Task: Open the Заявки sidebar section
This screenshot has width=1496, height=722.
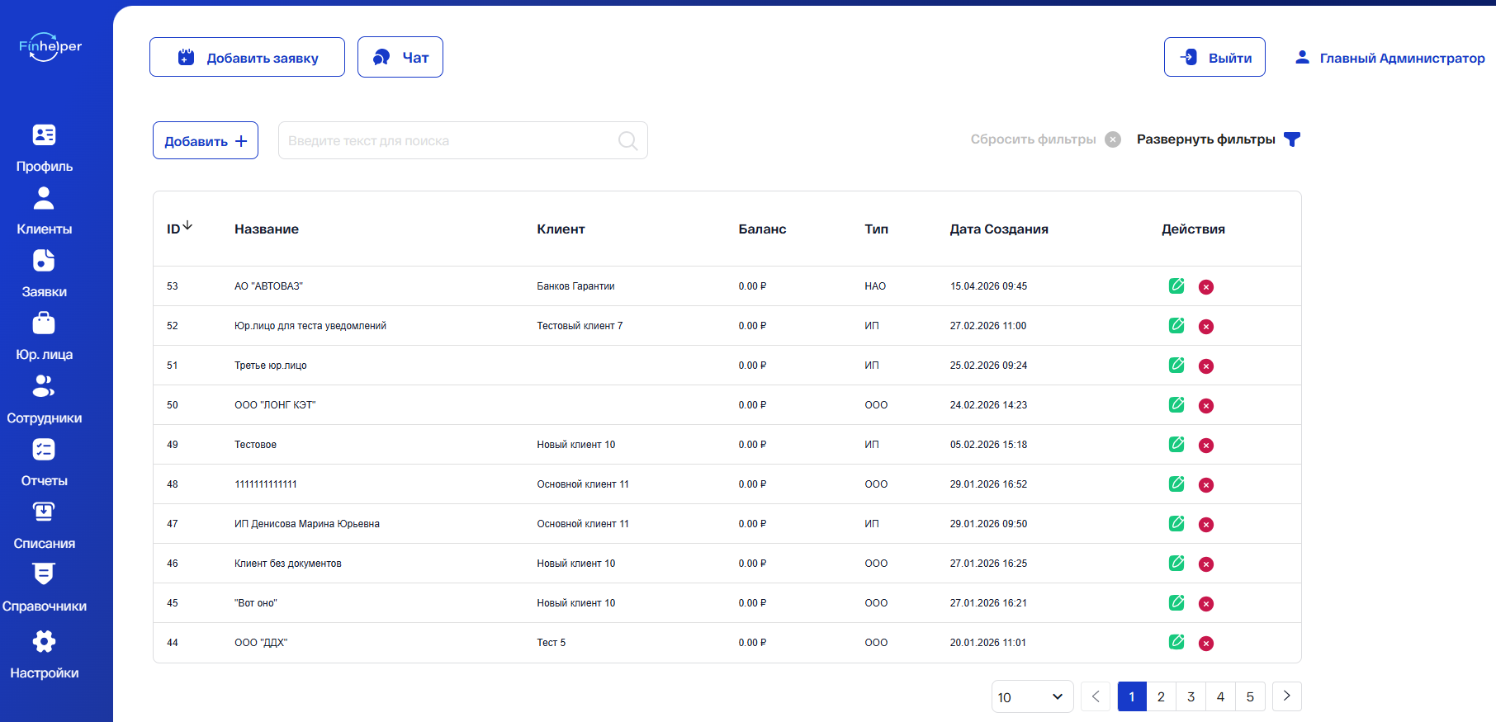Action: [x=45, y=274]
